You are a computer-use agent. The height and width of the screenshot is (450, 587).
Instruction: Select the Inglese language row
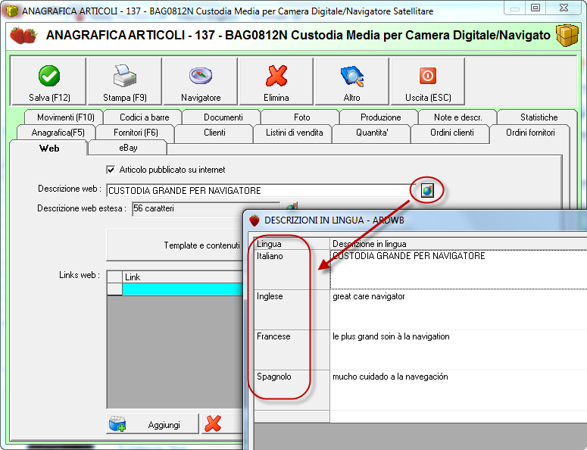(x=292, y=310)
